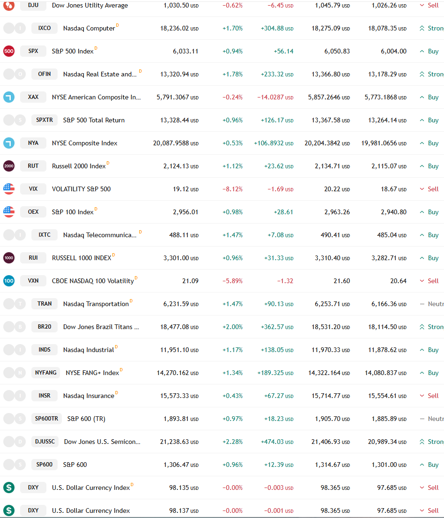Click the VIX US flag icon
This screenshot has width=444, height=518.
9,189
